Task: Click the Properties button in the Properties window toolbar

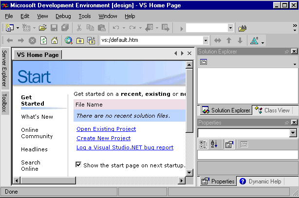Action: [229, 144]
